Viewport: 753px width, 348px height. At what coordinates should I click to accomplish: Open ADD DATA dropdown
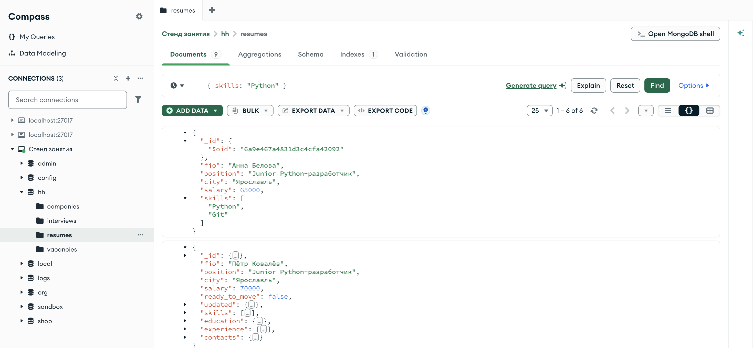point(192,111)
